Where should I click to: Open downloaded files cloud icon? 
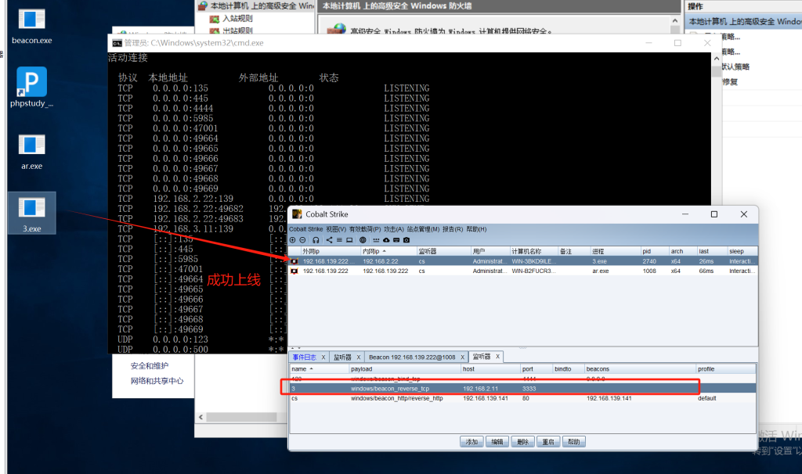click(x=386, y=240)
